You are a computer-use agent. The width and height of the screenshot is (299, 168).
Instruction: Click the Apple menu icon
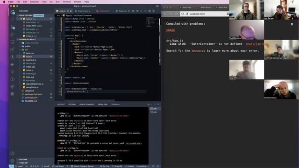tap(4, 2)
